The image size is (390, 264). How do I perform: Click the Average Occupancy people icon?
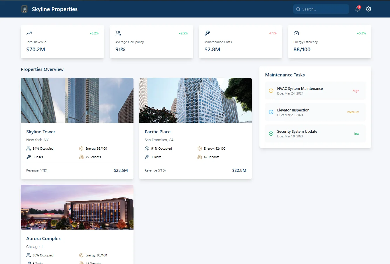coord(118,33)
